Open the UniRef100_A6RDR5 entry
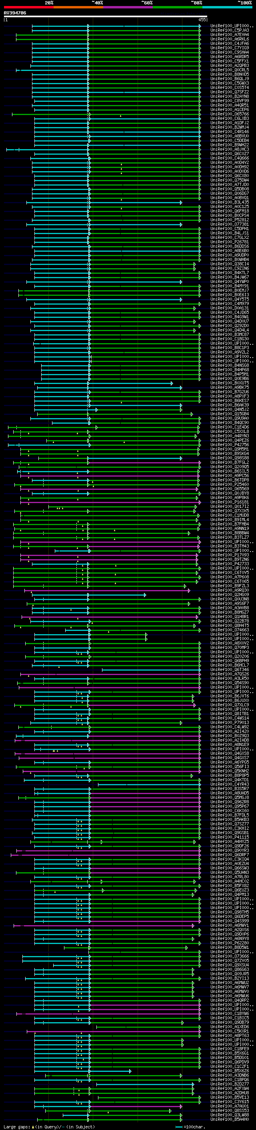 230,57
